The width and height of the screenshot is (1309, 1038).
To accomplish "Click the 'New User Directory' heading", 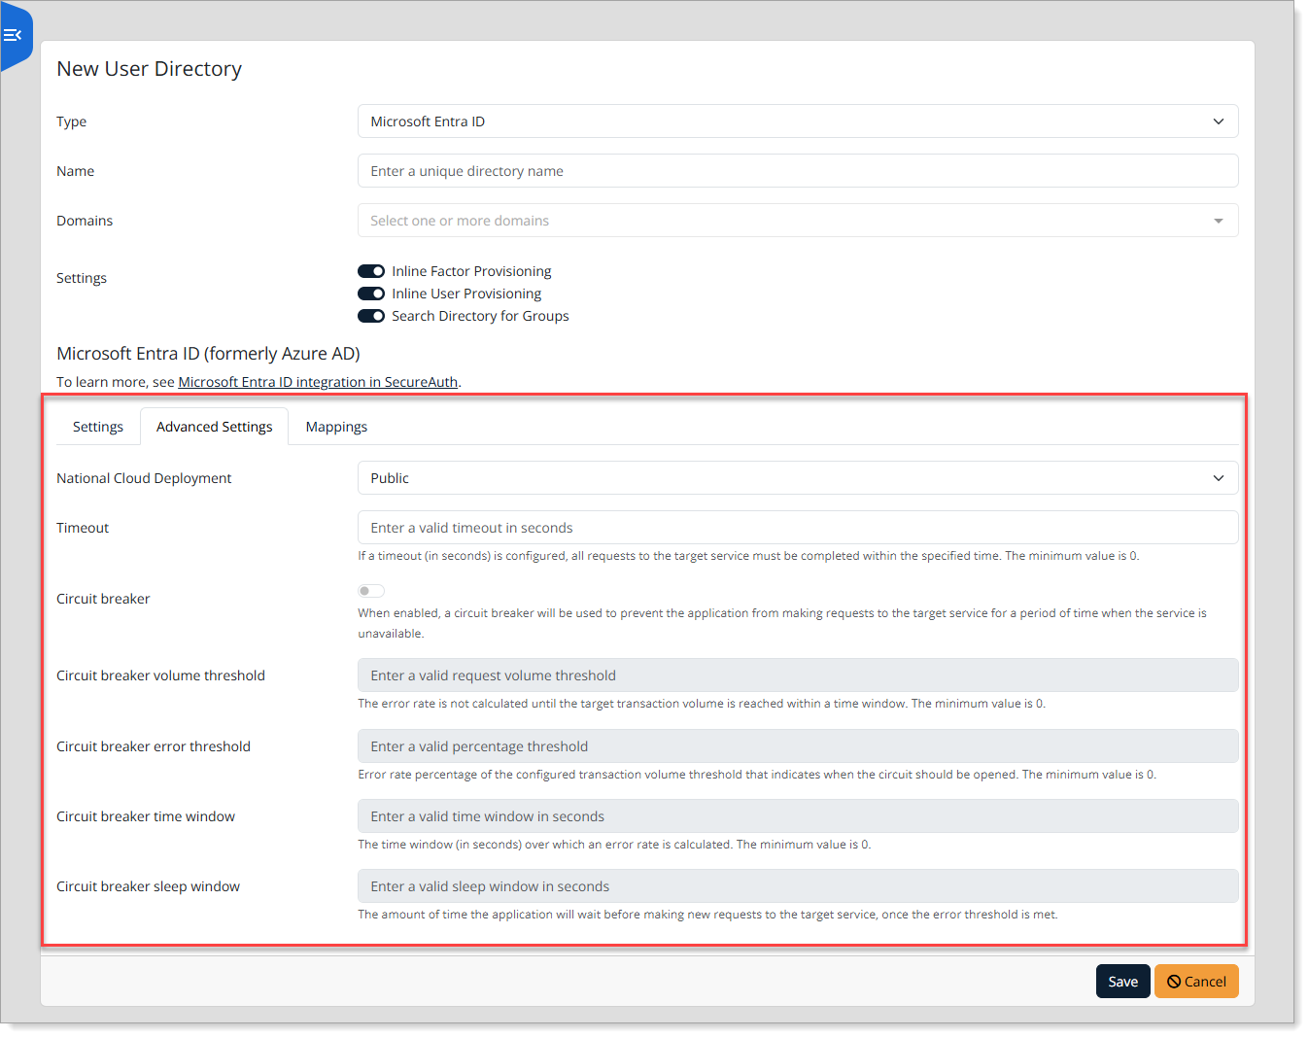I will (x=149, y=69).
